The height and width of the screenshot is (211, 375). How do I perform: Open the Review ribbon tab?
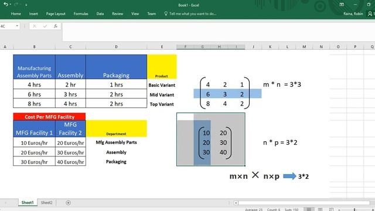(117, 13)
